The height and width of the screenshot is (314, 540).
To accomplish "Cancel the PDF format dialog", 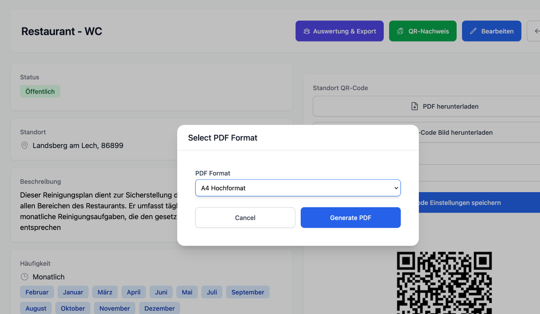I will click(245, 218).
